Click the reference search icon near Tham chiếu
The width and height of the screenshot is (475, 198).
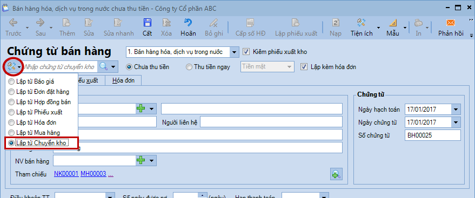pos(336,174)
